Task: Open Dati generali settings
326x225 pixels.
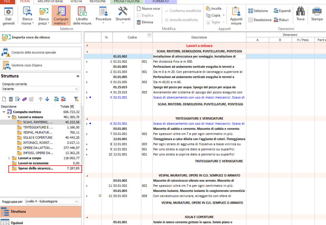Action: click(x=8, y=16)
